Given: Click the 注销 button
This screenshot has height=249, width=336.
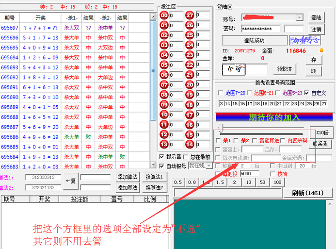Looking at the screenshot, I should [316, 29].
